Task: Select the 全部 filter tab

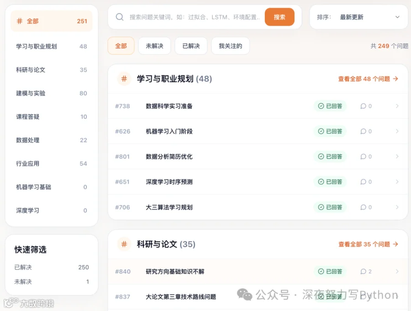Action: (121, 46)
